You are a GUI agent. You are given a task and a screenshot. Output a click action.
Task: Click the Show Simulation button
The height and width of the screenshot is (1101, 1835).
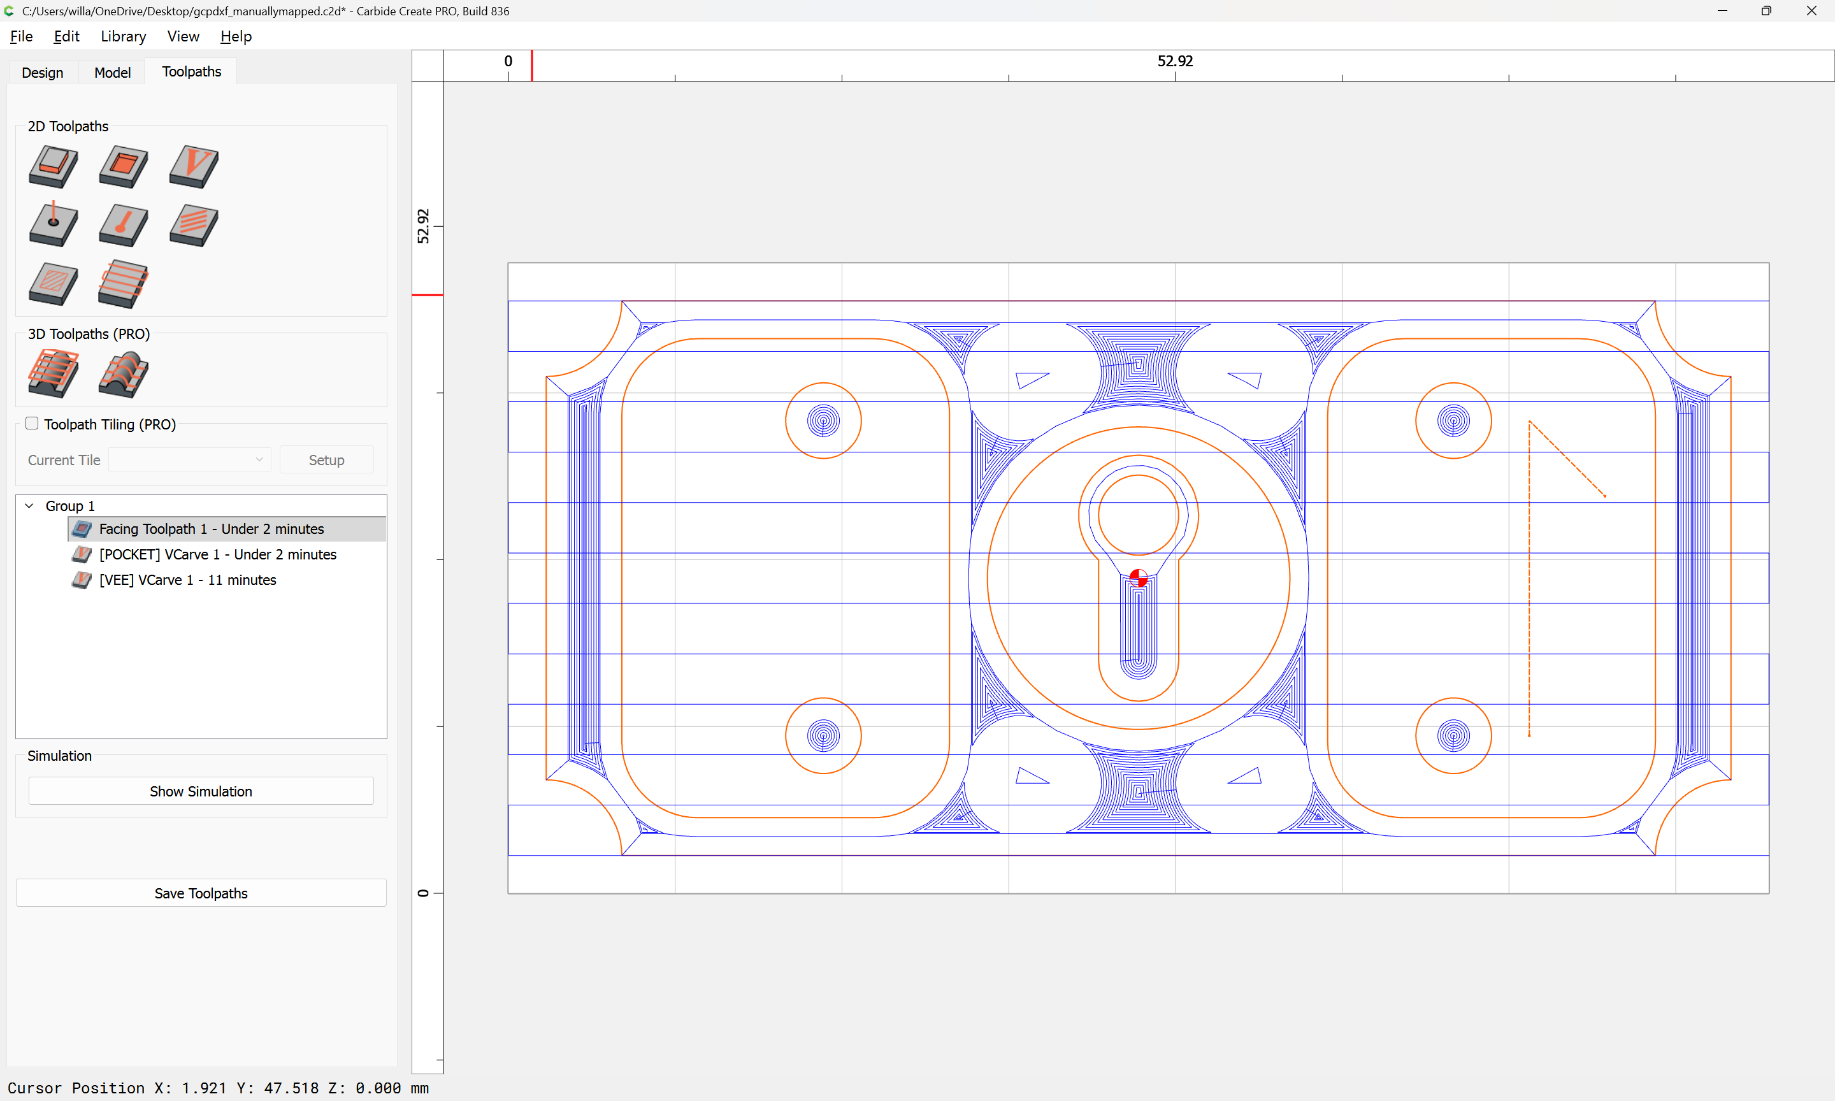tap(201, 791)
